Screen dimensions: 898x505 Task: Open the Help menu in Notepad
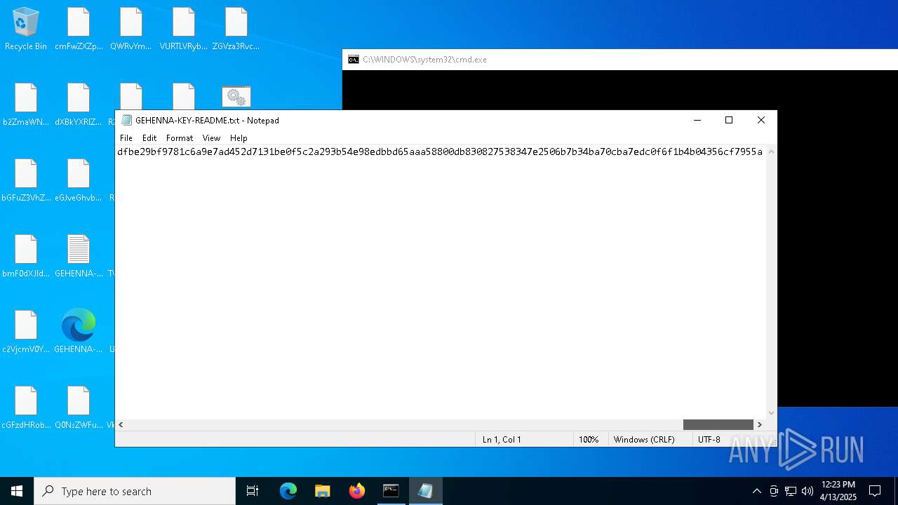click(x=239, y=138)
